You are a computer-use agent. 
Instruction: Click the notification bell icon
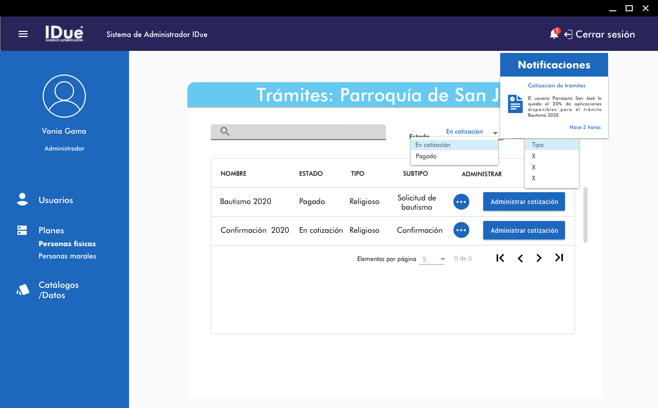pyautogui.click(x=554, y=34)
